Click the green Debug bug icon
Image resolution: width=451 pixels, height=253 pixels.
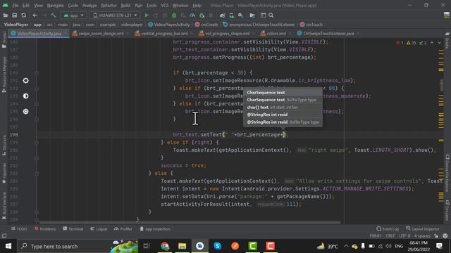point(174,15)
